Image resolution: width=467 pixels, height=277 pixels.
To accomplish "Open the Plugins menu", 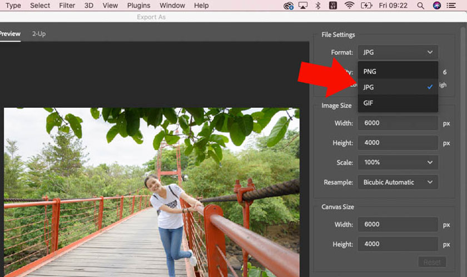I will click(x=138, y=6).
